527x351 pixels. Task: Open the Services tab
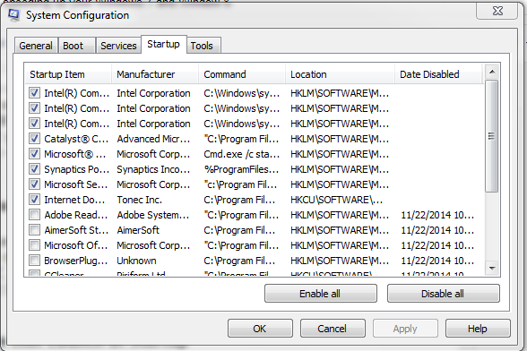point(118,46)
